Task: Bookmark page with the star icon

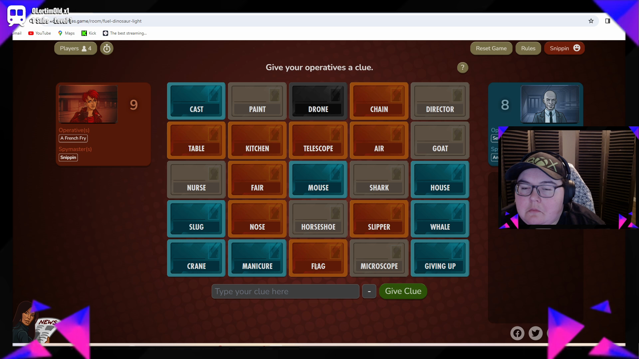Action: [x=591, y=21]
